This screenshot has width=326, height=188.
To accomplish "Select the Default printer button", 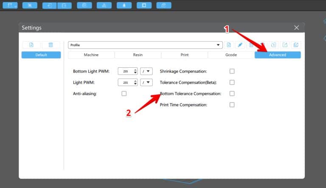I will pos(41,55).
